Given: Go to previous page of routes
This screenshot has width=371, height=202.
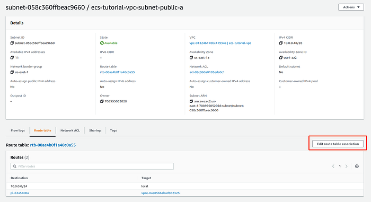Looking at the screenshot, I should pos(333,166).
